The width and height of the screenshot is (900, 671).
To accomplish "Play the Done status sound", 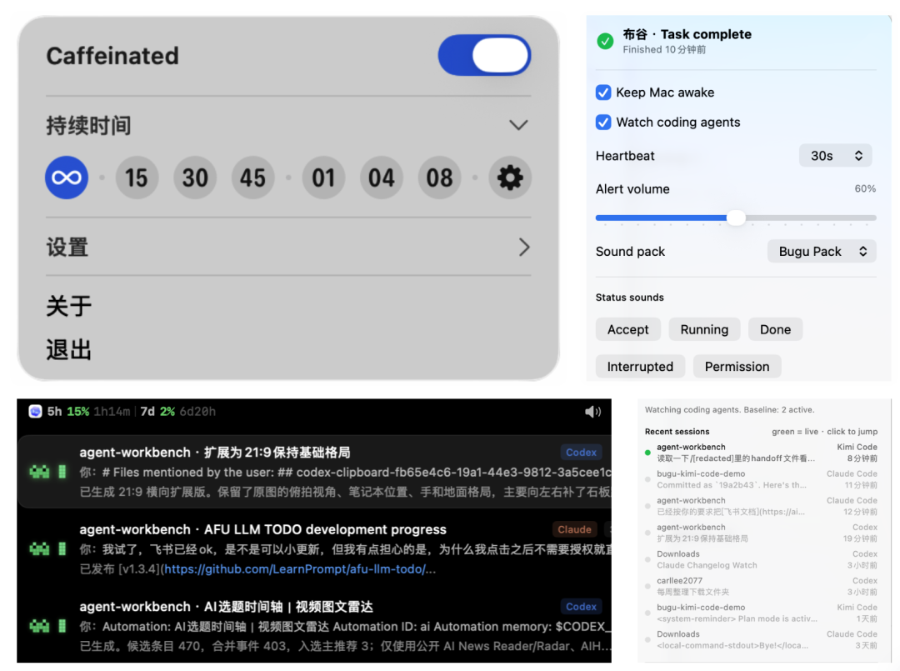I will [x=776, y=329].
